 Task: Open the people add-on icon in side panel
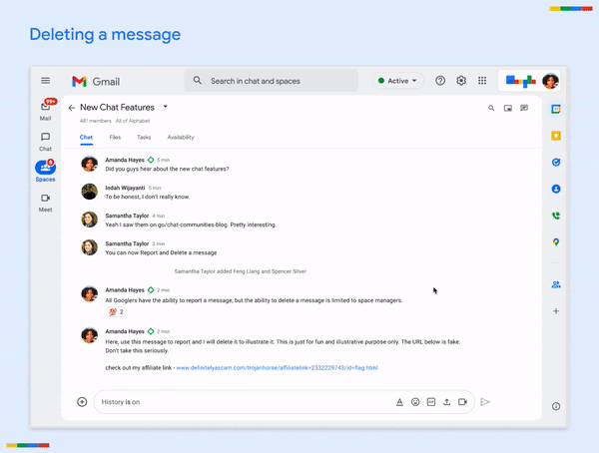tap(556, 284)
